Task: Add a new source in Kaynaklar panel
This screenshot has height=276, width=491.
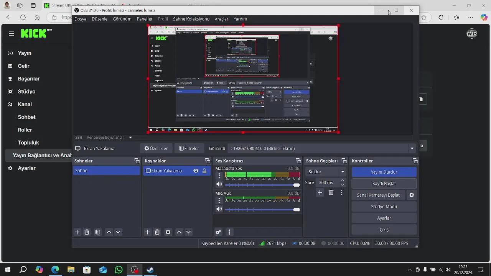Action: tap(147, 232)
